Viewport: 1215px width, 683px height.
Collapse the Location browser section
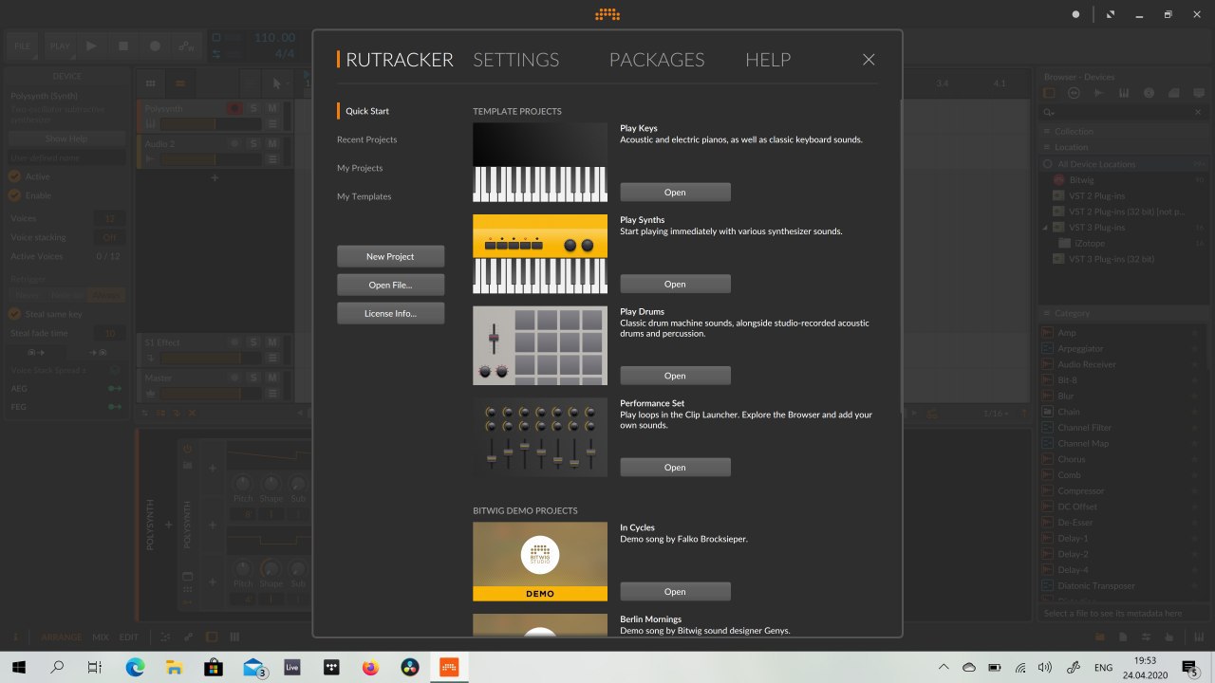pyautogui.click(x=1046, y=148)
